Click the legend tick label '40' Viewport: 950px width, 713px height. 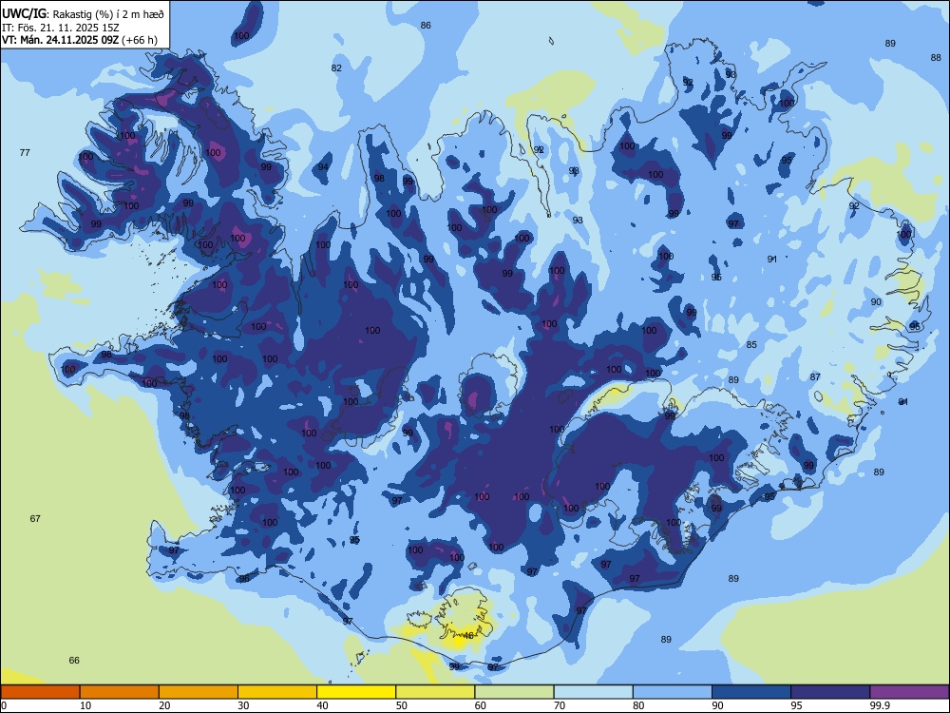pyautogui.click(x=323, y=705)
